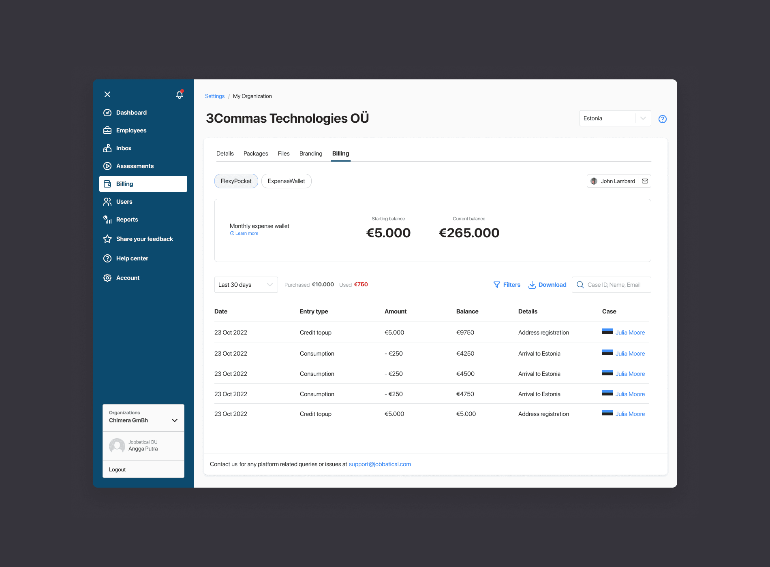The height and width of the screenshot is (567, 770).
Task: Switch to the Packages tab
Action: click(x=256, y=153)
